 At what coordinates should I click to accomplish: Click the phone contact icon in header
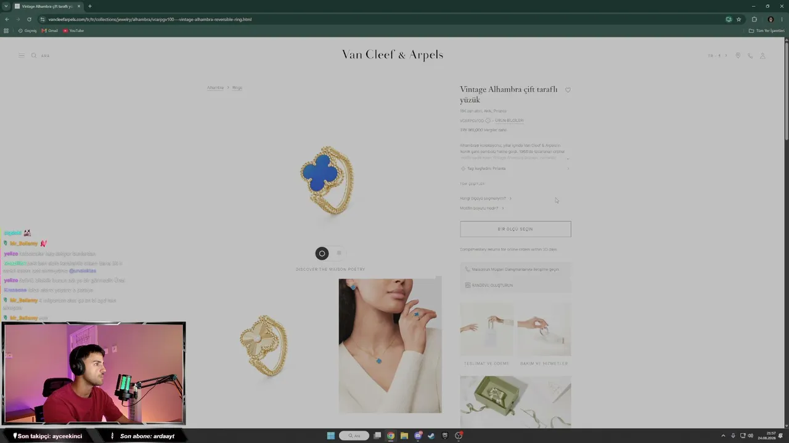[750, 55]
